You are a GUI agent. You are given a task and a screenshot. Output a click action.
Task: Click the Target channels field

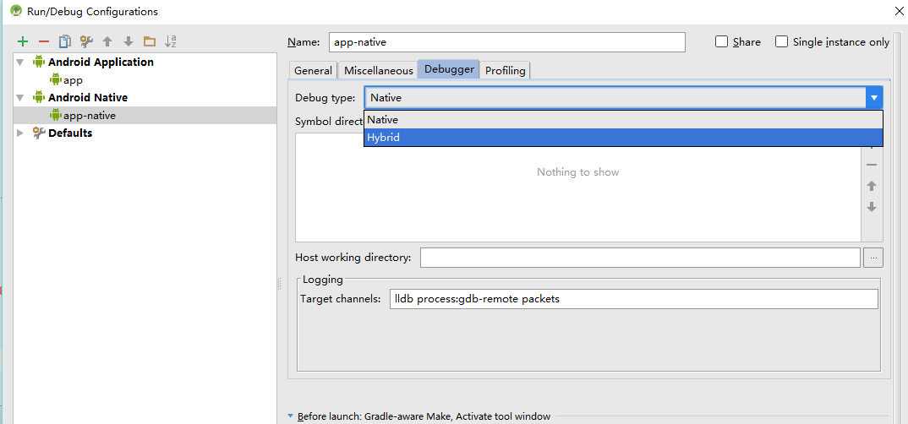tap(634, 299)
